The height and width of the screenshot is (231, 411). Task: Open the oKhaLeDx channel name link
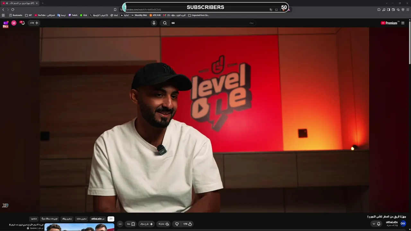coord(392,222)
